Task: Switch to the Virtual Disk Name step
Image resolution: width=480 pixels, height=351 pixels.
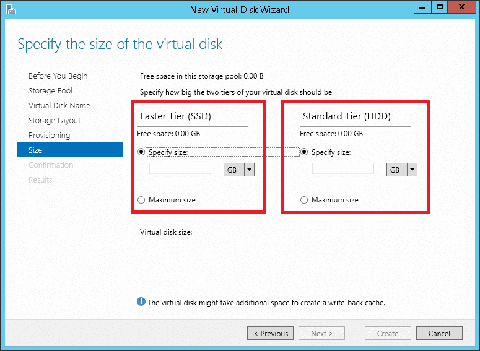Action: (x=59, y=106)
